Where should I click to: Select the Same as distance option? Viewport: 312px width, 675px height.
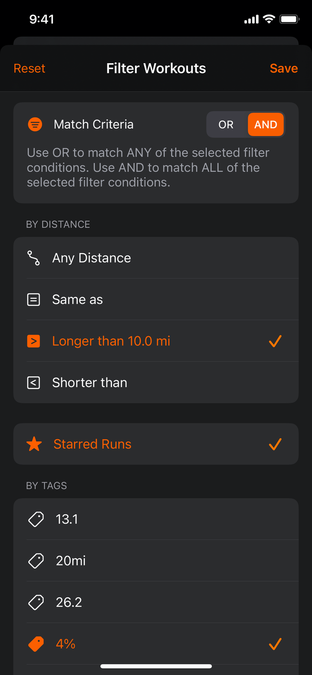(x=78, y=300)
